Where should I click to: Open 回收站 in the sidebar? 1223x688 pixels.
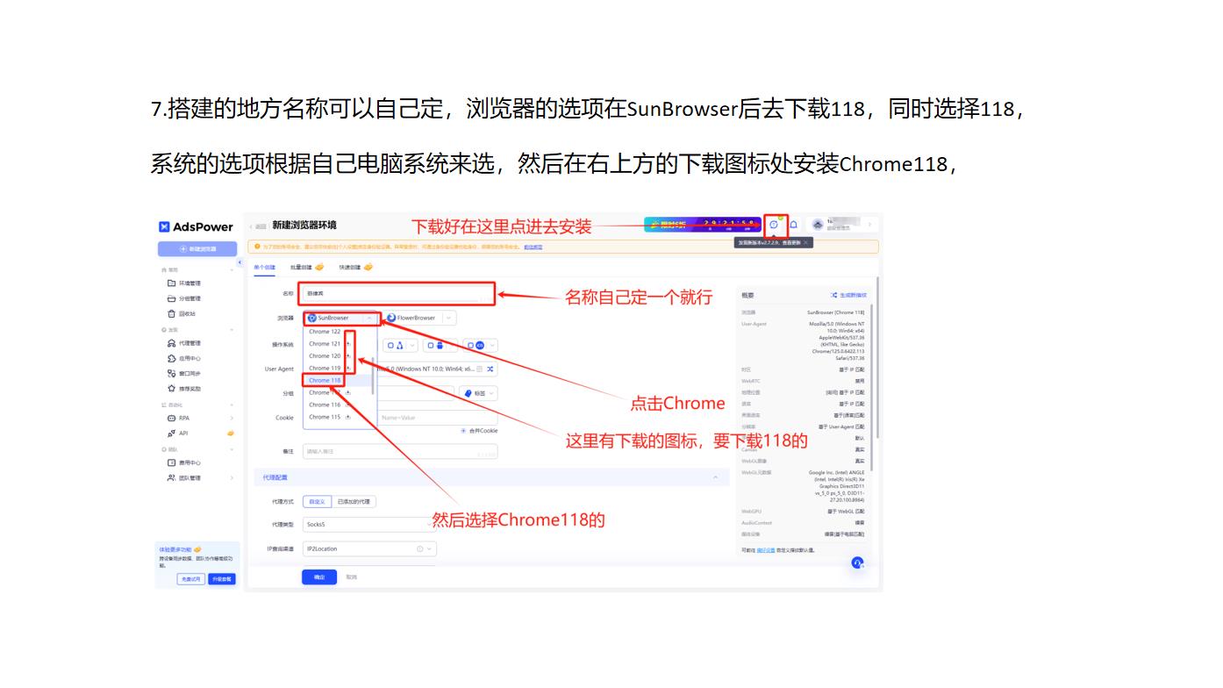(x=182, y=313)
